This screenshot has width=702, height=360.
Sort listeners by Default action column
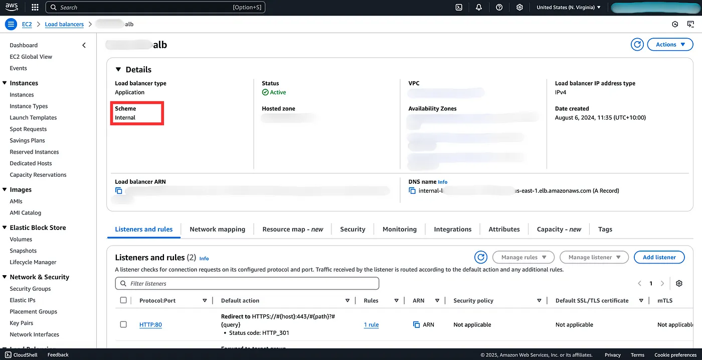(347, 301)
